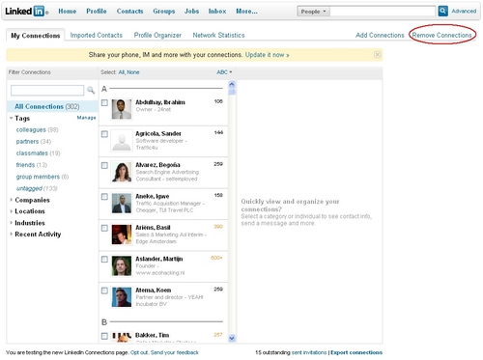This screenshot has height=360, width=483.
Task: Click Update it now link
Action: pyautogui.click(x=267, y=55)
